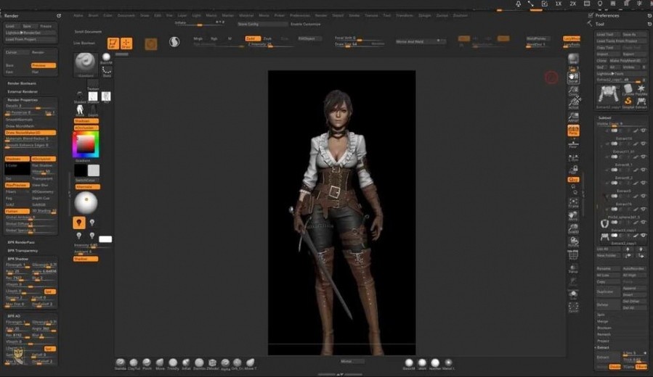The image size is (653, 377).
Task: Click the notification bell icon at top
Action: [518, 4]
